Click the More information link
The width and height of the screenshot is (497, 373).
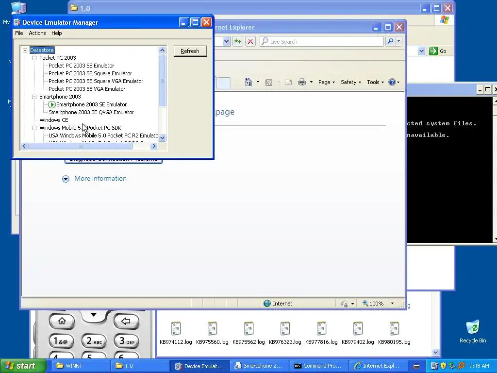100,179
